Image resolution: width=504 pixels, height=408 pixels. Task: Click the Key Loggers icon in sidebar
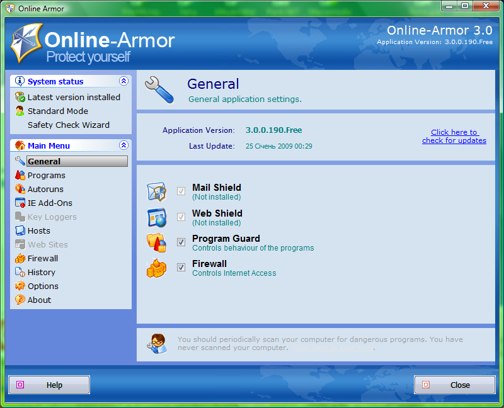click(x=20, y=217)
